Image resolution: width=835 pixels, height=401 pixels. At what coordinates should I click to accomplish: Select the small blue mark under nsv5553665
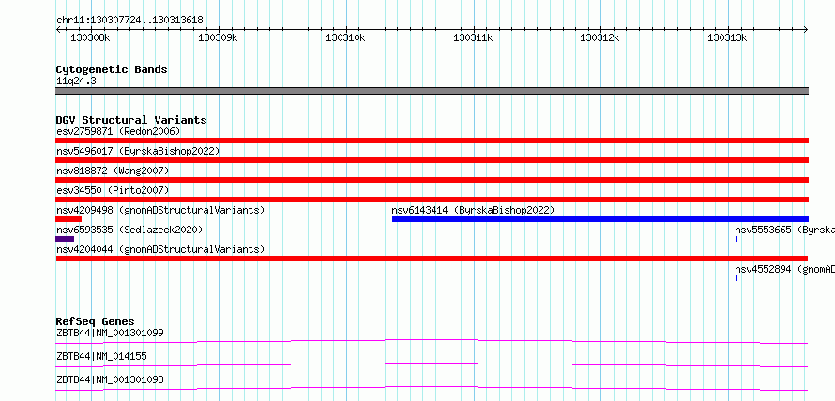736,239
